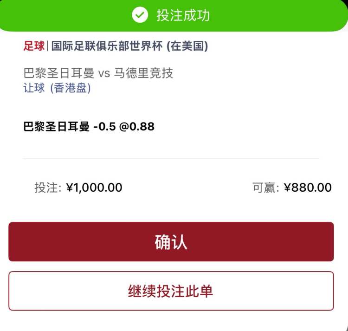Open 国际足联俱乐部世界杯 (在美国) league title
348x331 pixels.
[129, 46]
